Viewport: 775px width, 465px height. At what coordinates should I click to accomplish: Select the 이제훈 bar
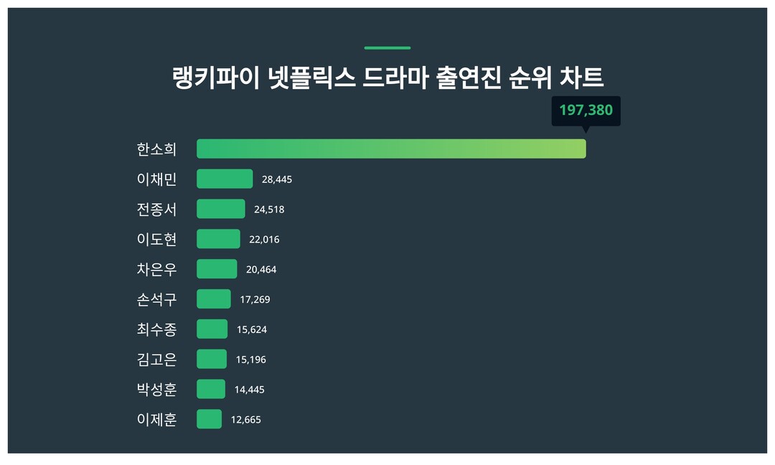click(x=209, y=419)
